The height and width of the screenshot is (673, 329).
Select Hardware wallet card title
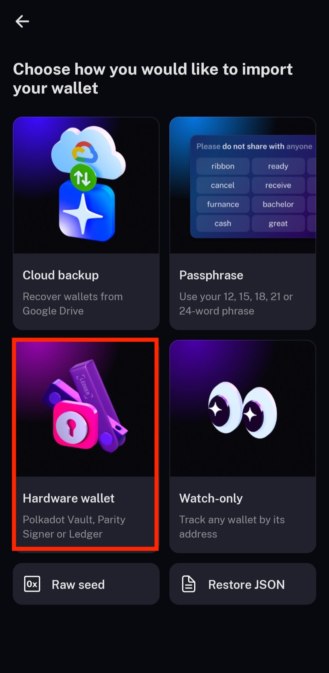pyautogui.click(x=69, y=498)
